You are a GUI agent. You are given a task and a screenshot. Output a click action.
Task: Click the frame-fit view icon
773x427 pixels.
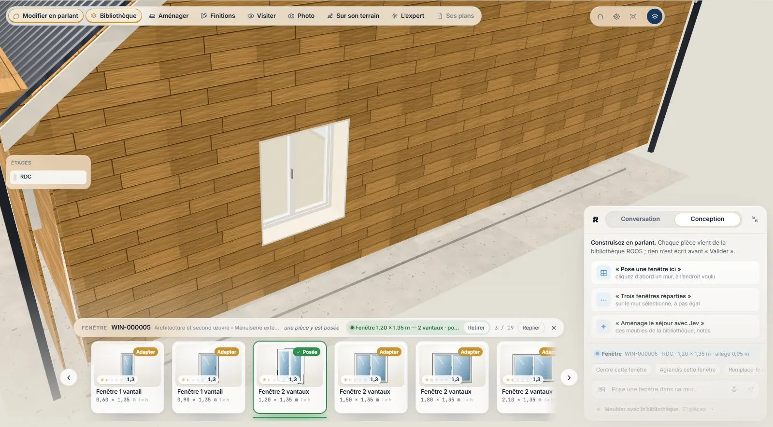point(633,16)
